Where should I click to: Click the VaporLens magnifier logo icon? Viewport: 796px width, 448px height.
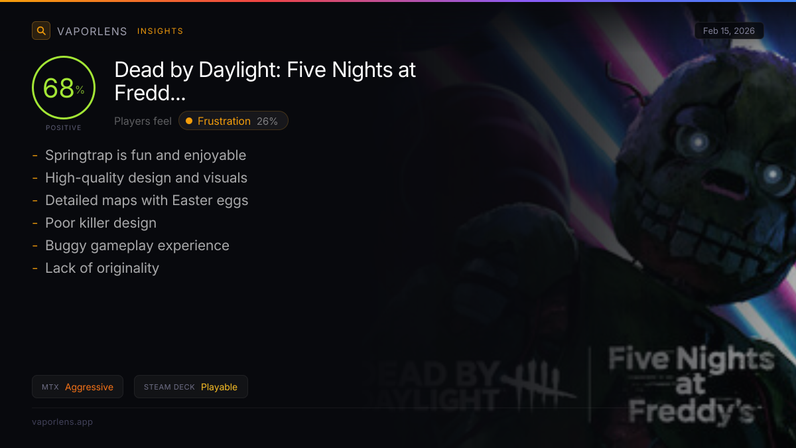(x=41, y=31)
